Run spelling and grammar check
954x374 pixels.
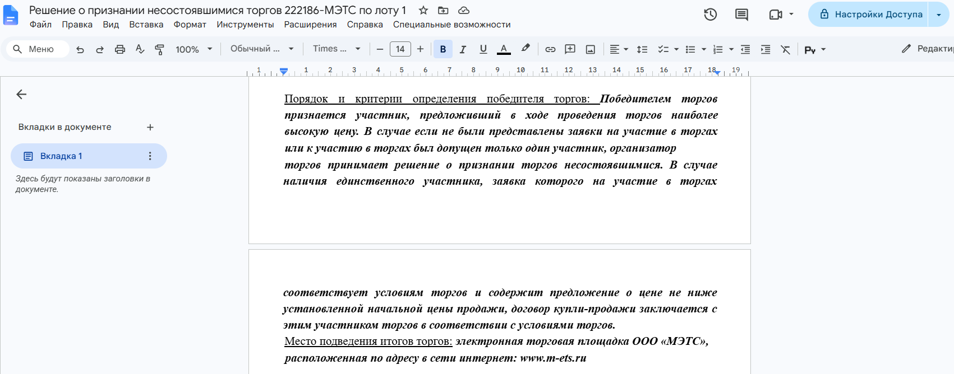(x=140, y=49)
